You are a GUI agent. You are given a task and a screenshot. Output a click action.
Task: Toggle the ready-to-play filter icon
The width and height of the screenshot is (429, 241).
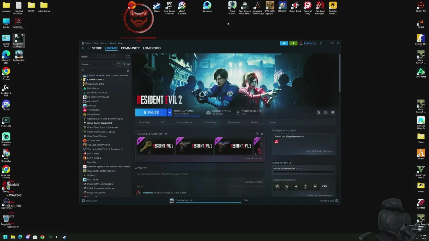(x=128, y=64)
